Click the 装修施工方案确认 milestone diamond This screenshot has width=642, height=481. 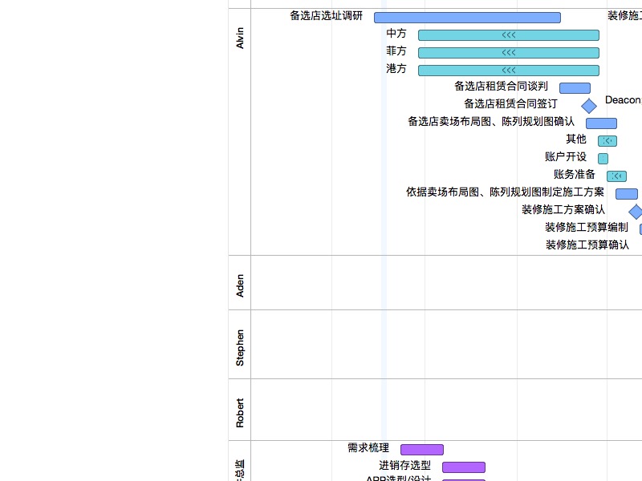point(636,212)
